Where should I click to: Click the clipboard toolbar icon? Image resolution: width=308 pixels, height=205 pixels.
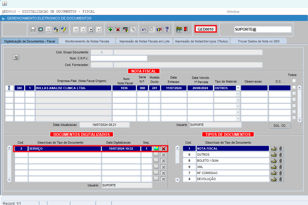tap(152, 30)
